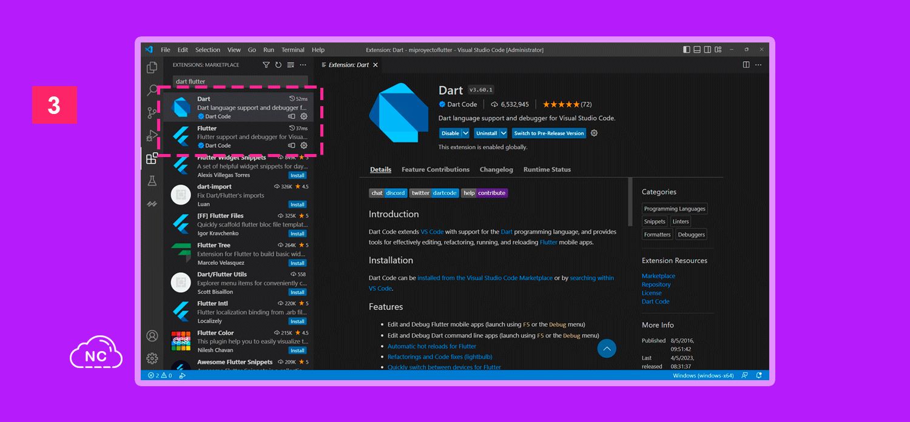
Task: Select the Details tab
Action: click(x=381, y=170)
